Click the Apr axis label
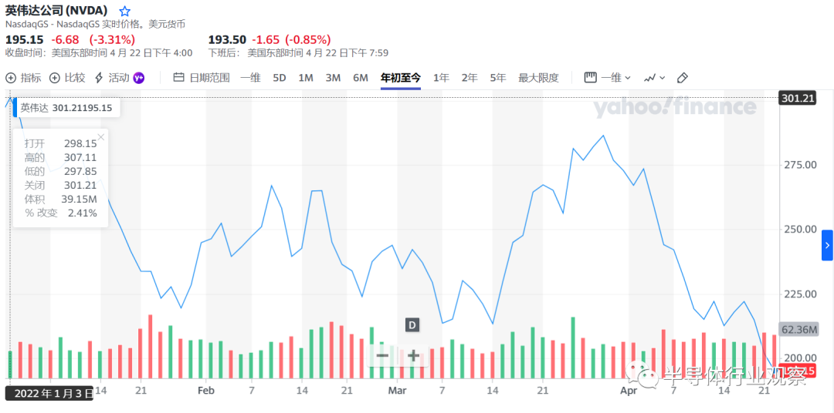Screen dimensions: 834x413 pyautogui.click(x=629, y=391)
